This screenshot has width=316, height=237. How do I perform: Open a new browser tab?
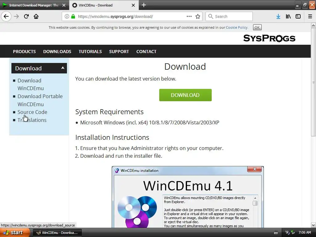click(x=144, y=5)
